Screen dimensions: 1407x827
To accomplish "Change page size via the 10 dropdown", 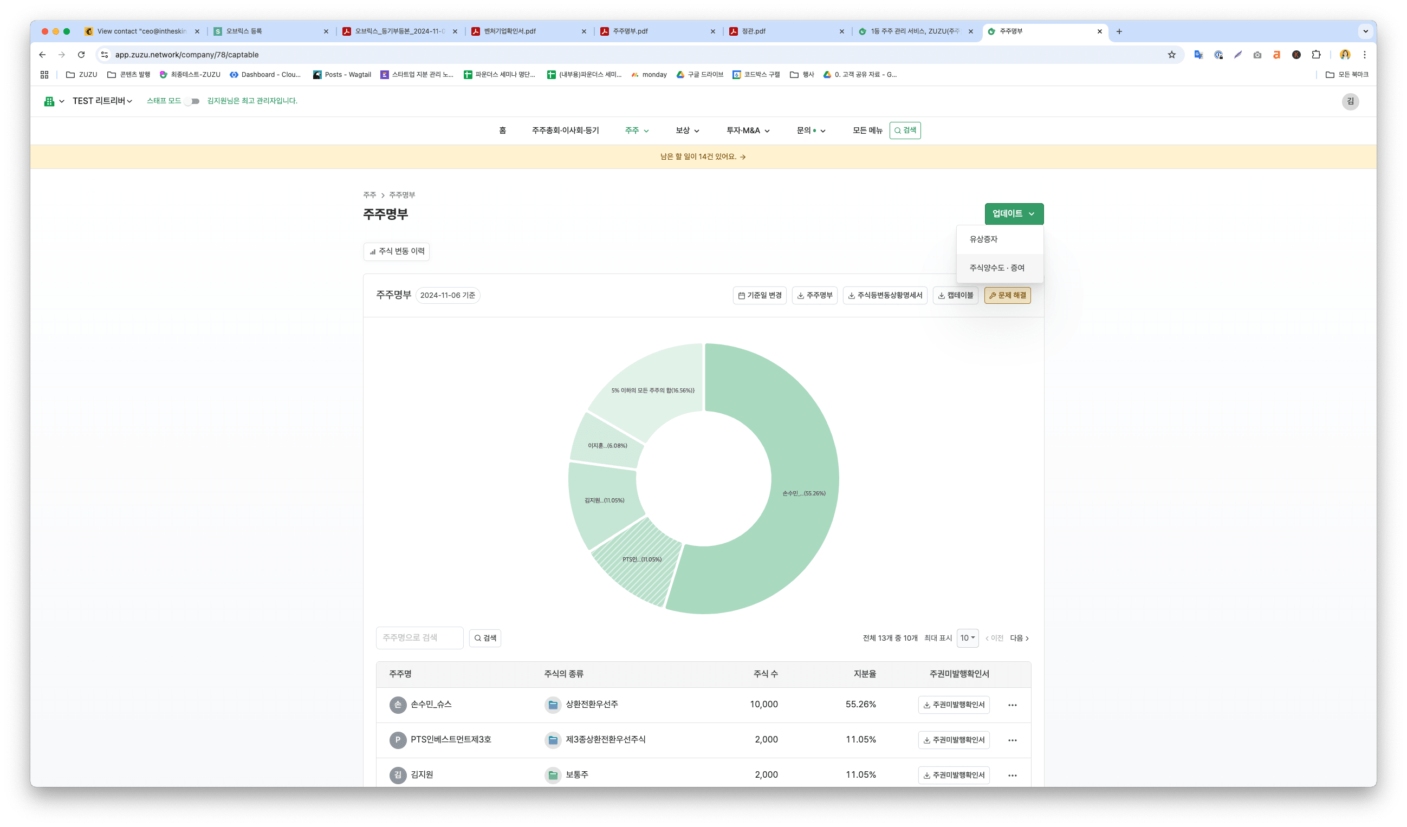I will point(967,638).
